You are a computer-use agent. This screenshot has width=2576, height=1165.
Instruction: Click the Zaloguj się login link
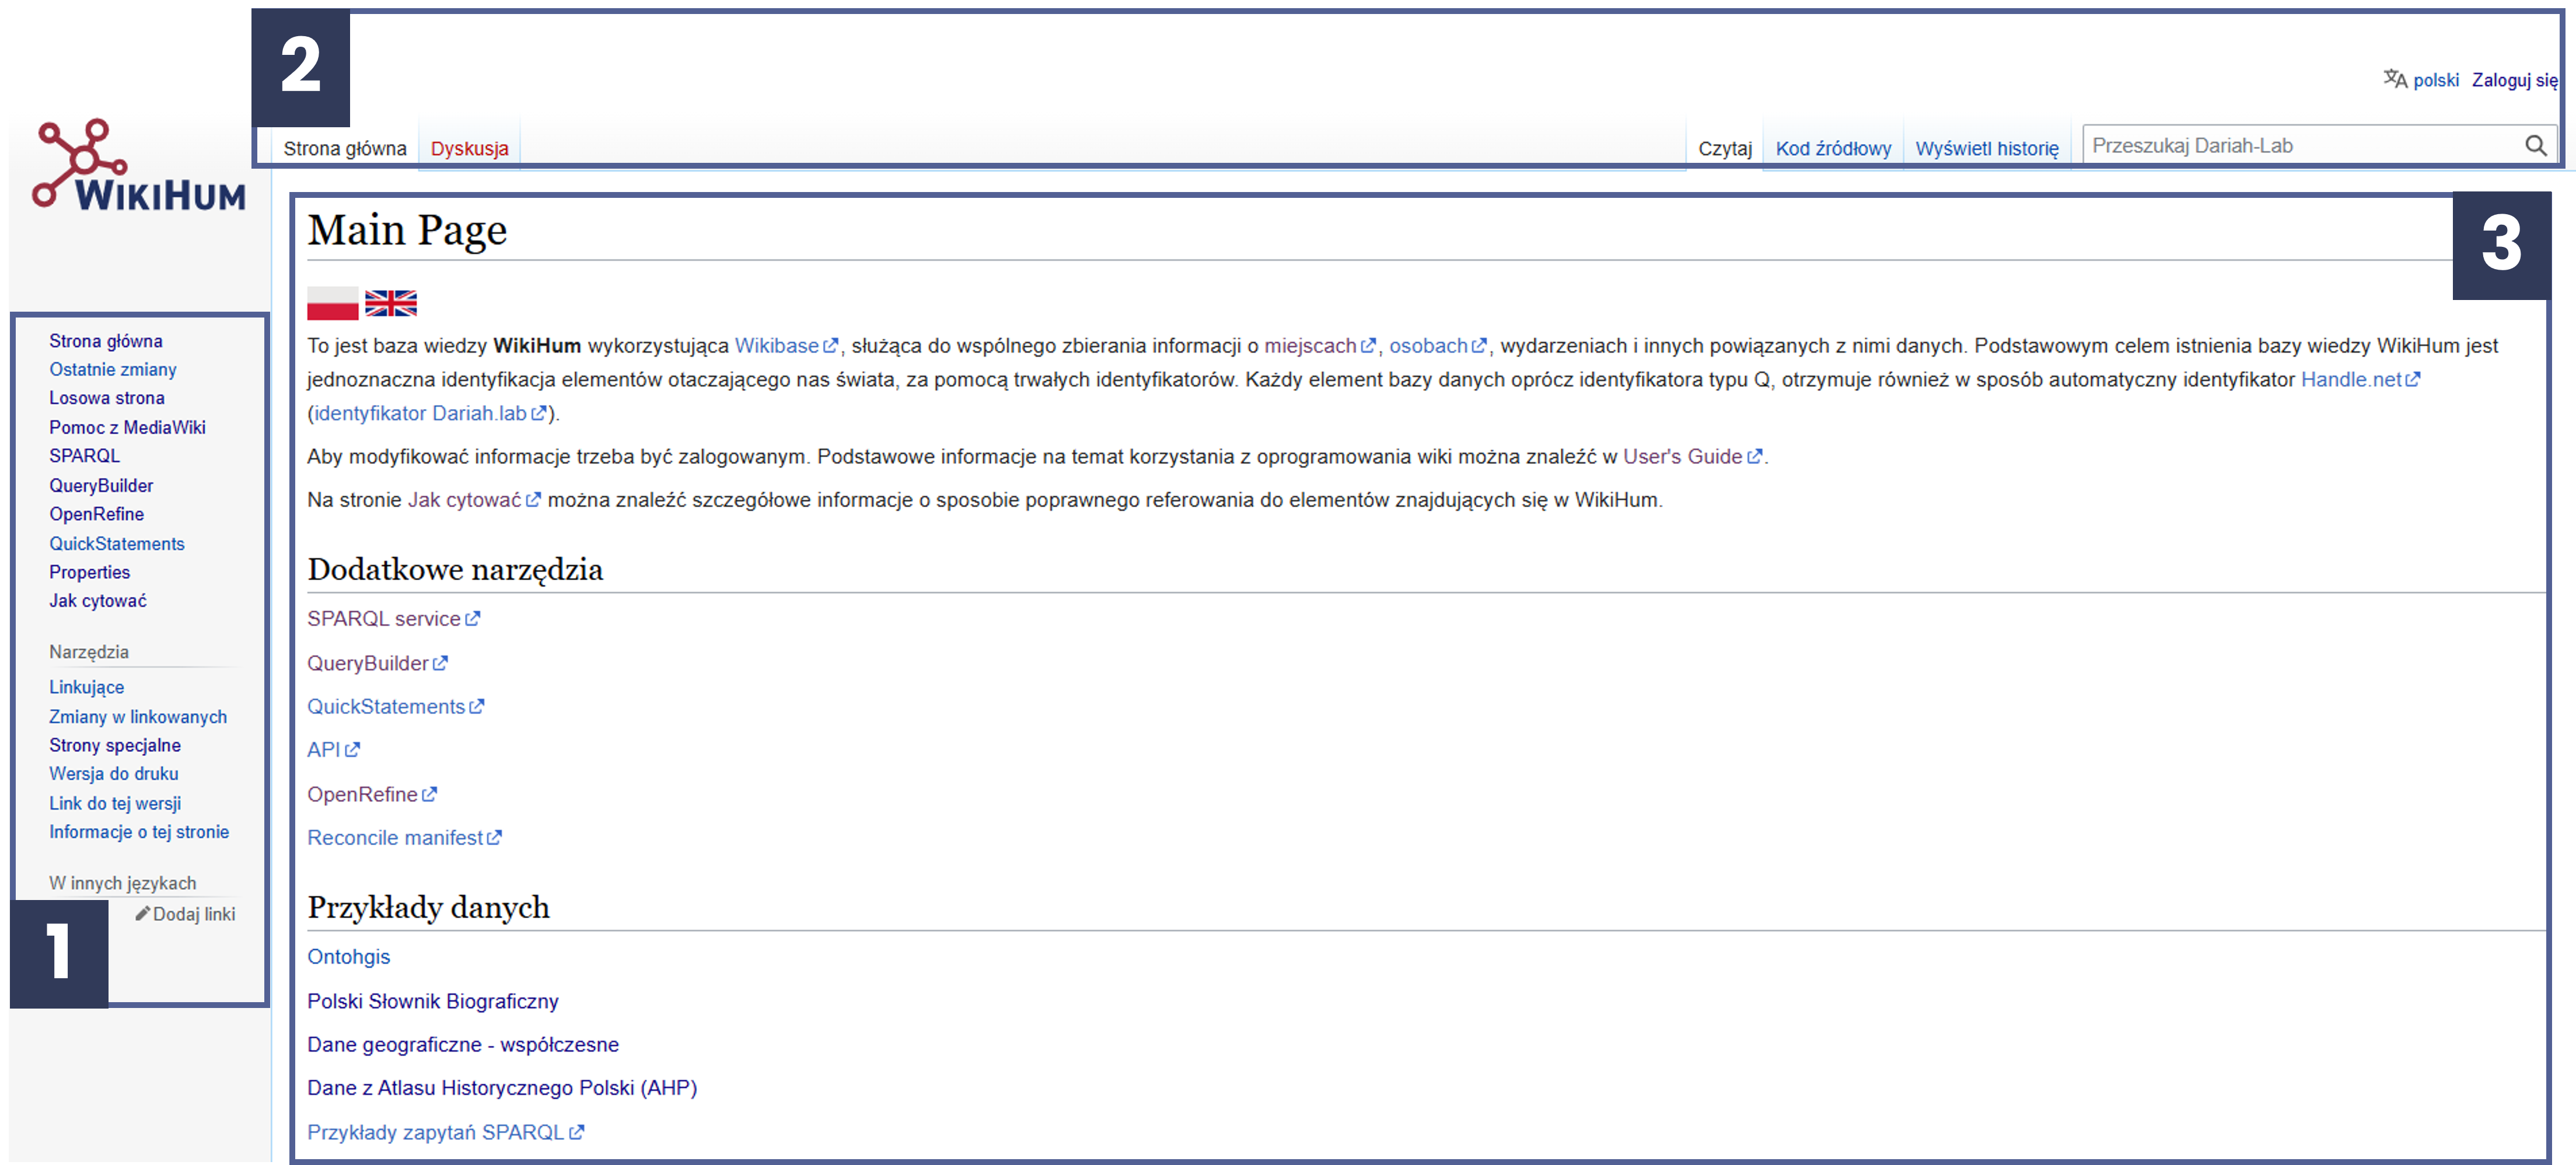point(2514,80)
